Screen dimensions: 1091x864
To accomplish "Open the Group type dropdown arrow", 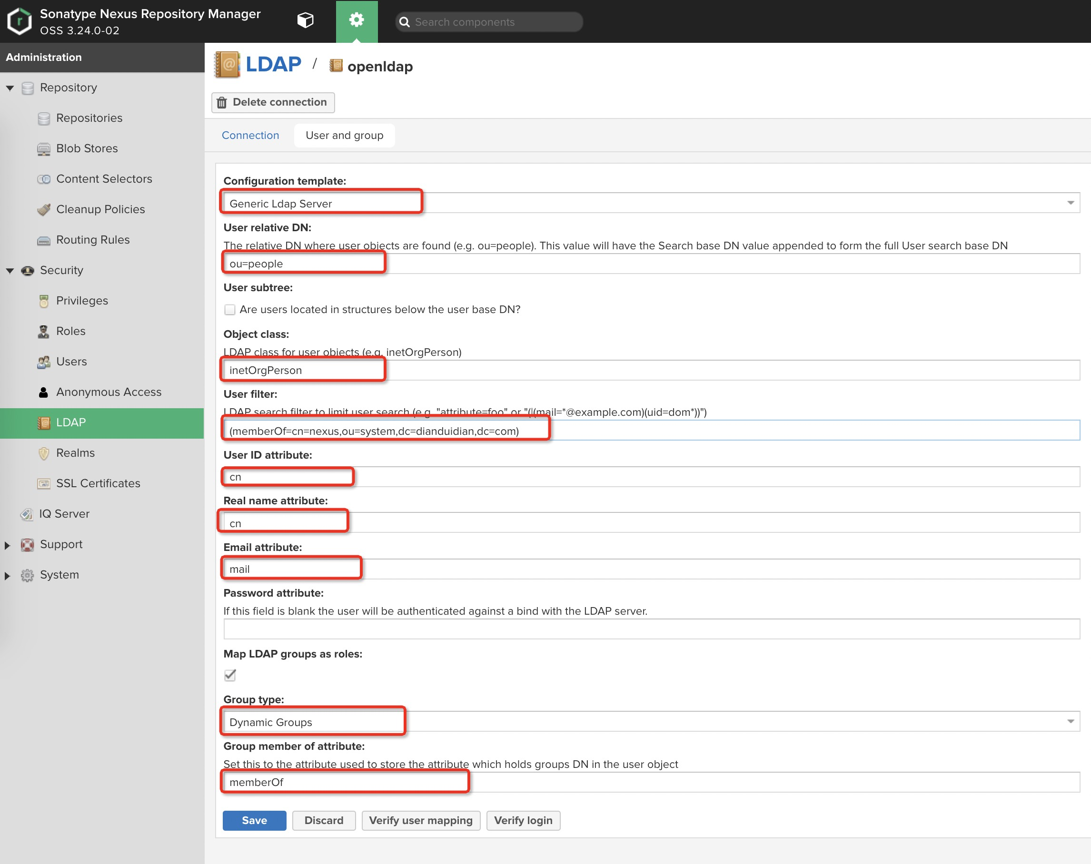I will 1070,722.
